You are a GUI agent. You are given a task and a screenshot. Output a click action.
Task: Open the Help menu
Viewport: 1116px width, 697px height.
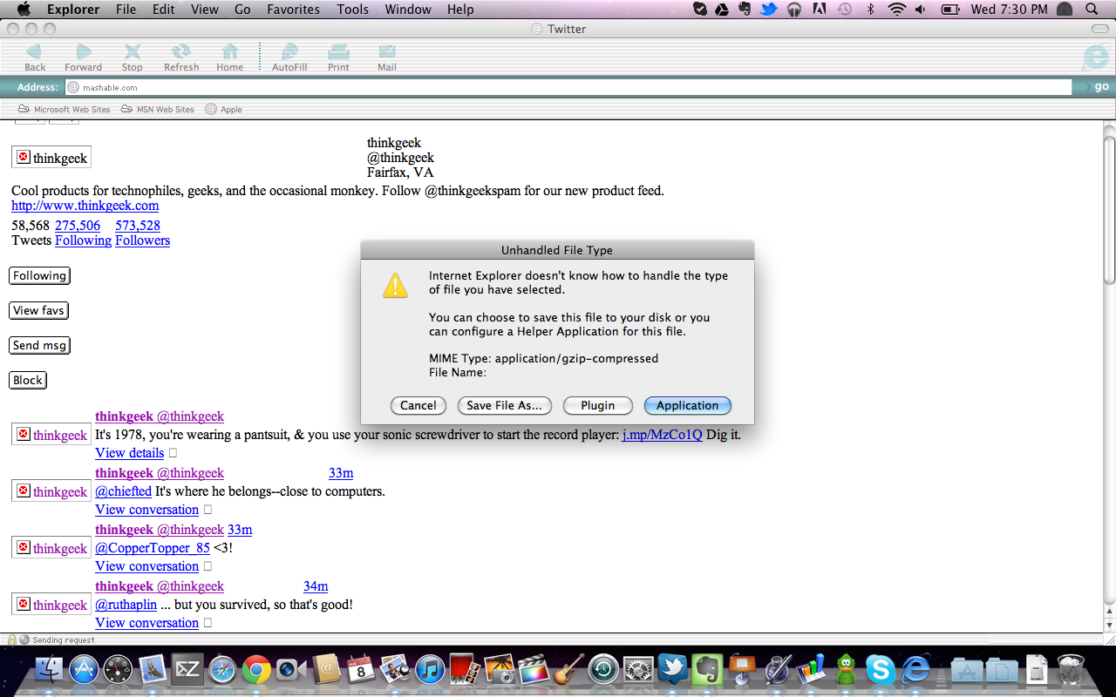(x=460, y=10)
